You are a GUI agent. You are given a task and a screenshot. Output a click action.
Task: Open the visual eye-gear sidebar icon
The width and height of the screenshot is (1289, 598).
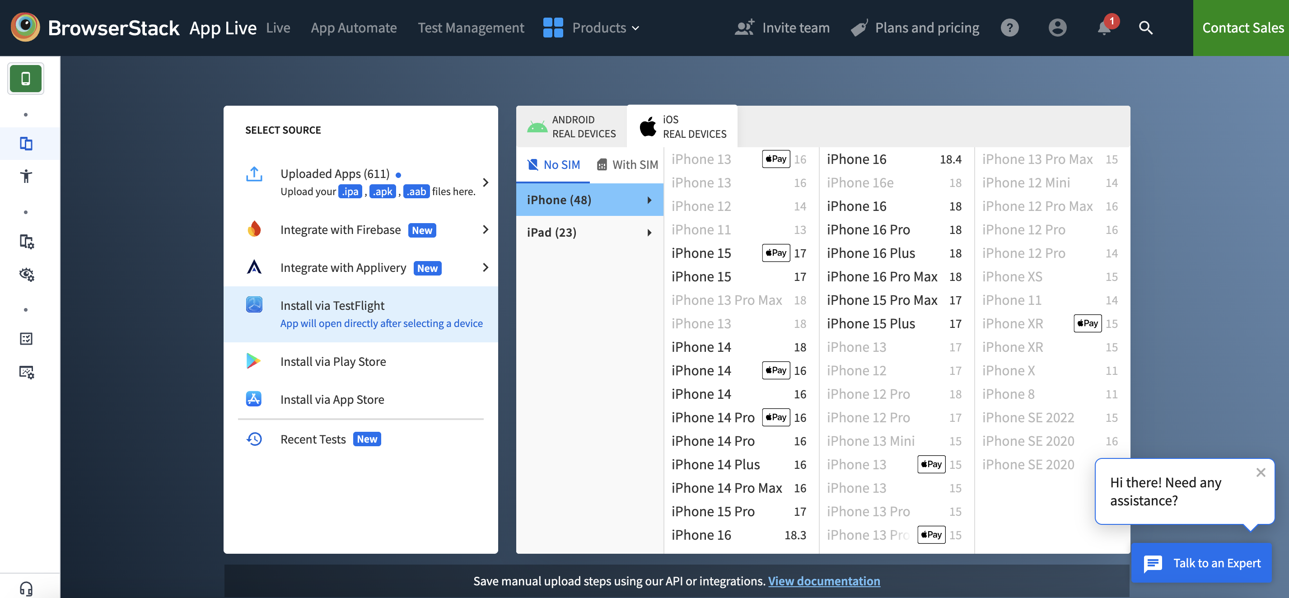click(26, 274)
